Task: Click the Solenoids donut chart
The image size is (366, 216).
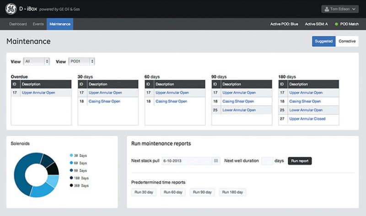Action: (36, 175)
